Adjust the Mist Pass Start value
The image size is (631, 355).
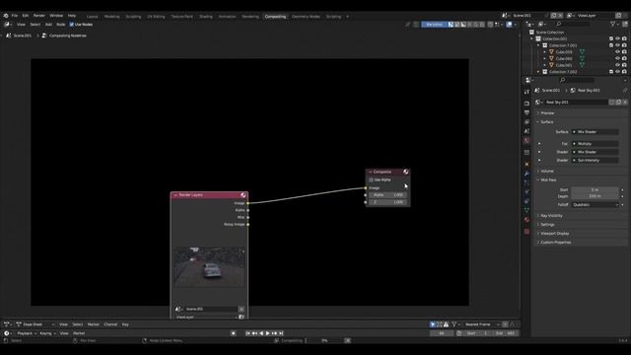click(x=595, y=189)
